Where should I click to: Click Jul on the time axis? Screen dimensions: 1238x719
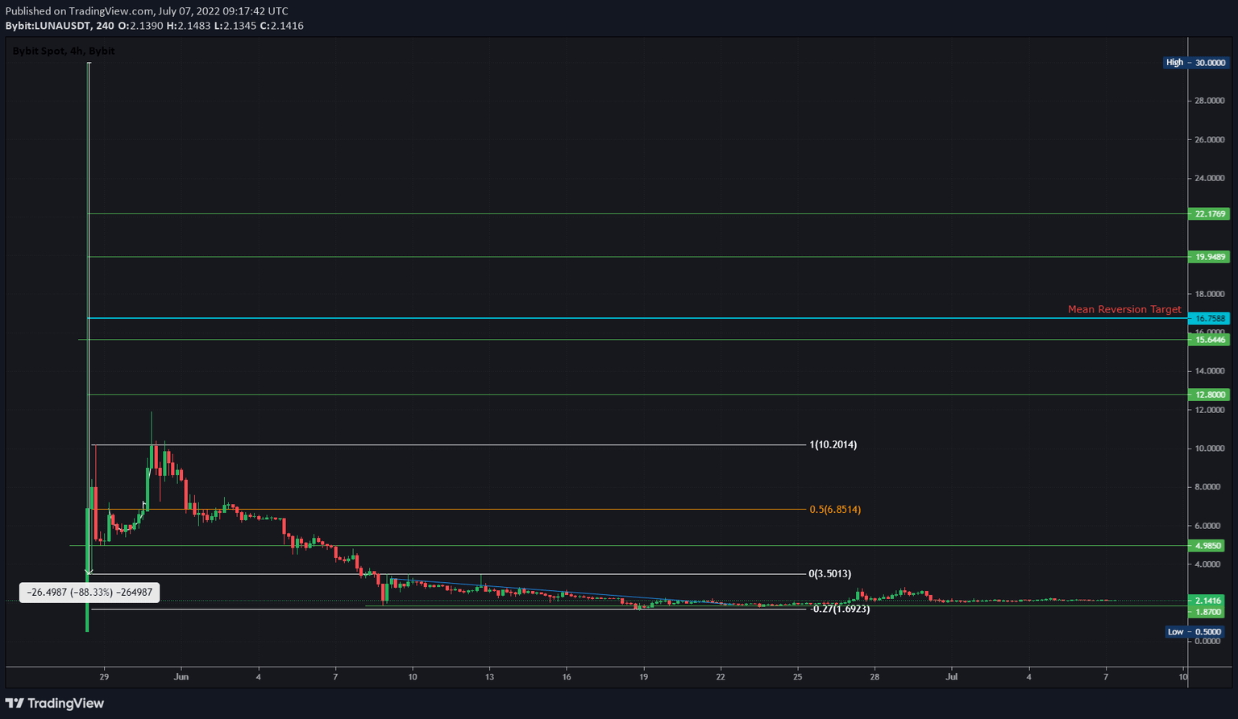(x=952, y=676)
